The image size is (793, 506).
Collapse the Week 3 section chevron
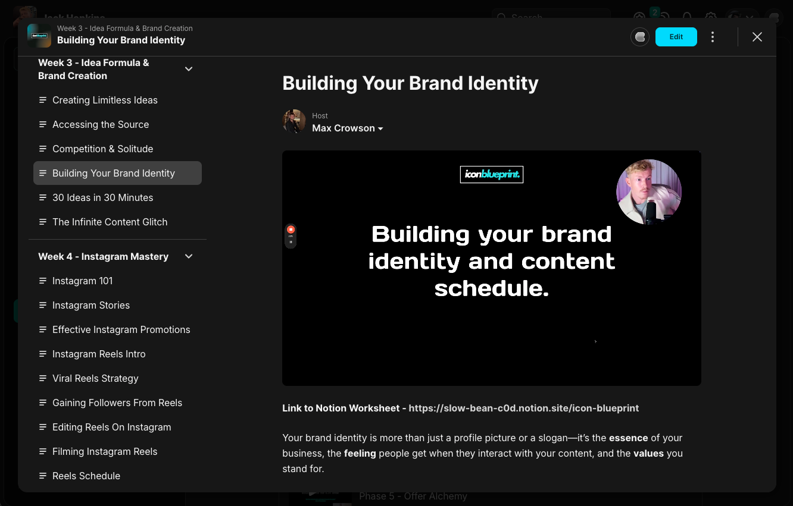(189, 69)
